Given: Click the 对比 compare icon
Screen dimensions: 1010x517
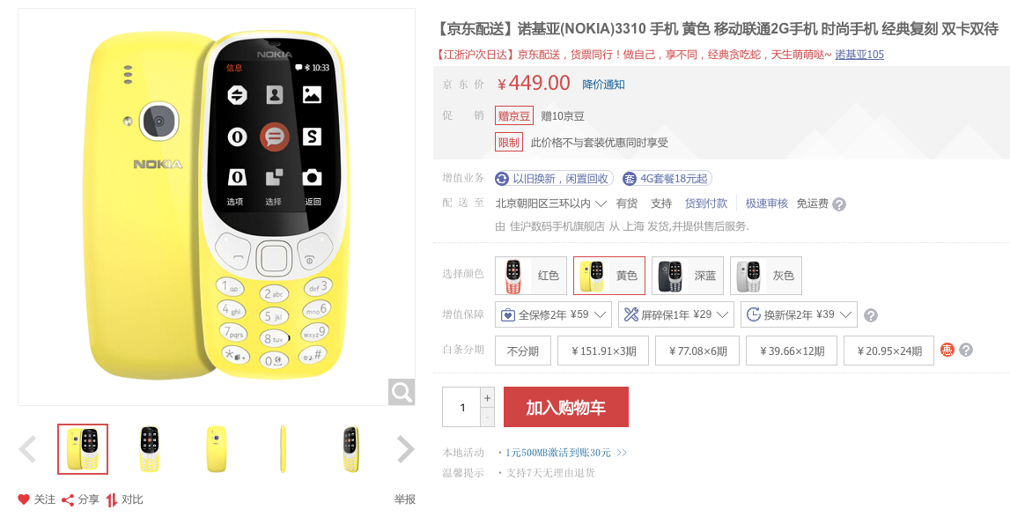Looking at the screenshot, I should [112, 499].
